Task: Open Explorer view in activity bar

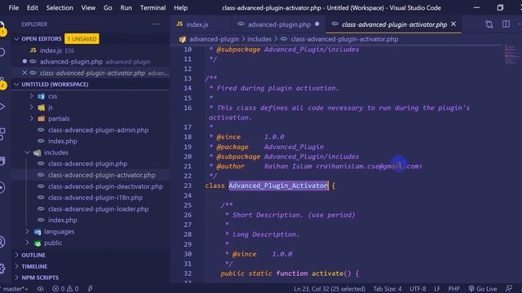Action: click(2, 27)
